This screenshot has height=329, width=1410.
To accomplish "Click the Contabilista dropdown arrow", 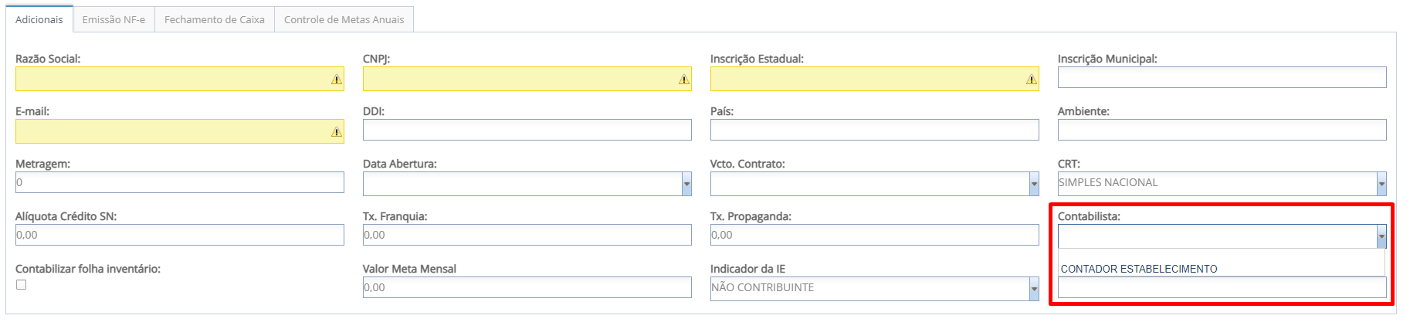I will click(1381, 236).
